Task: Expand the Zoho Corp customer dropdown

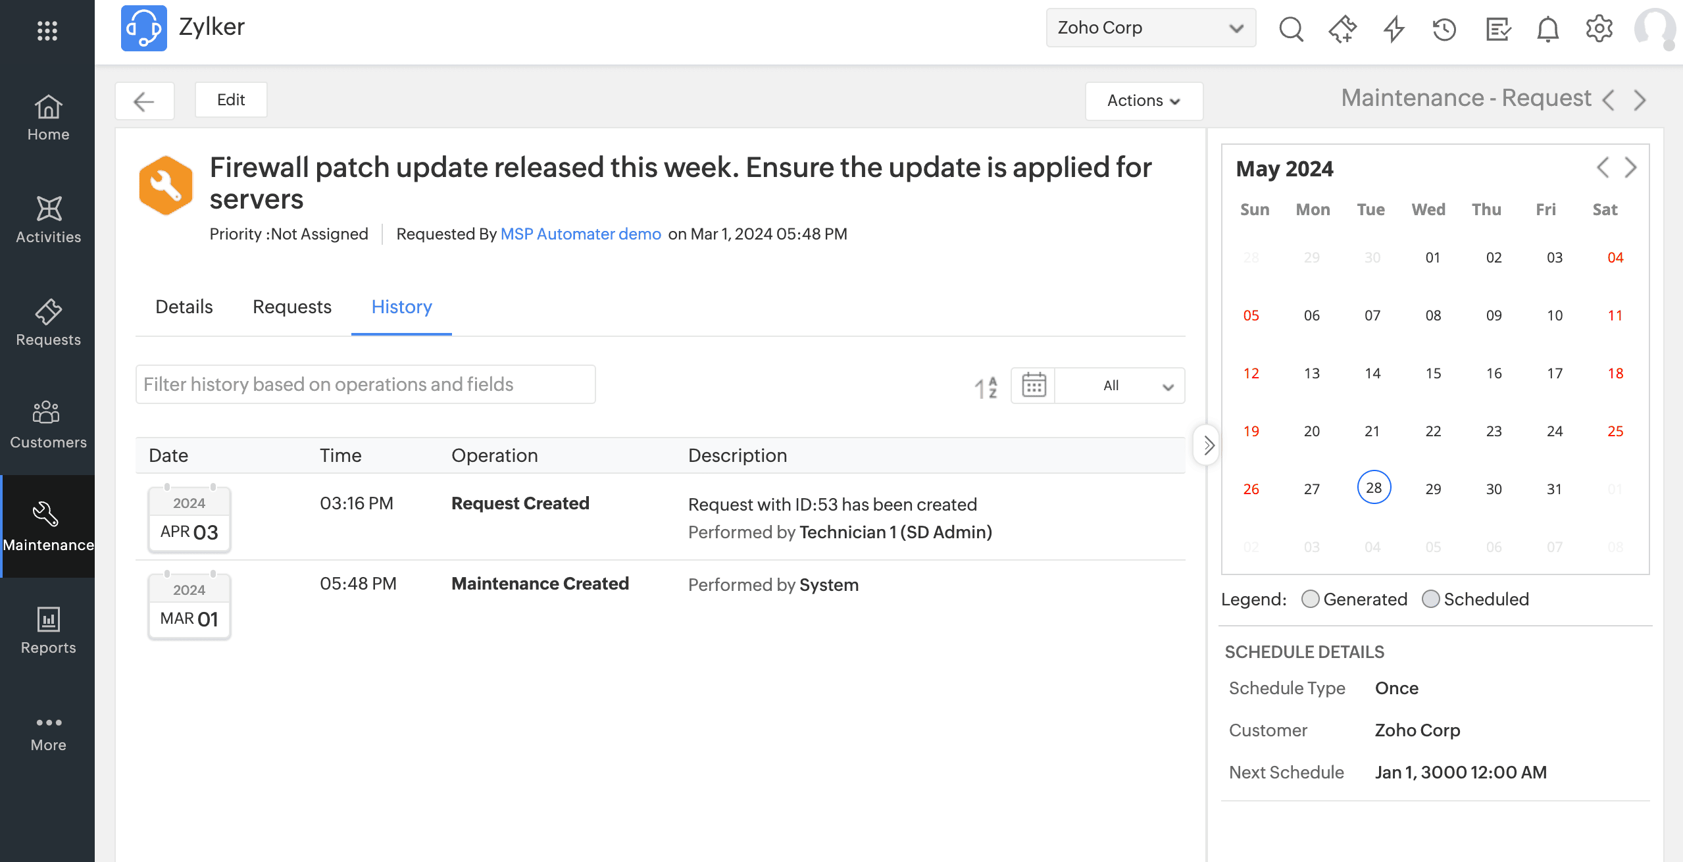Action: click(x=1151, y=28)
